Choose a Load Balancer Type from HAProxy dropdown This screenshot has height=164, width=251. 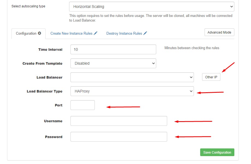point(132,91)
